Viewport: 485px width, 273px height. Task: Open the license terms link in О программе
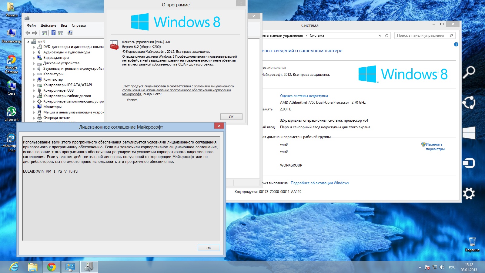(178, 90)
